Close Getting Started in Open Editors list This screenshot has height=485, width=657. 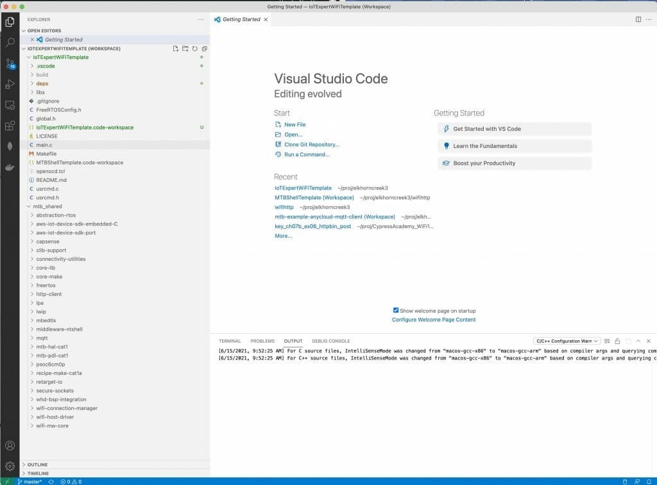pyautogui.click(x=32, y=39)
